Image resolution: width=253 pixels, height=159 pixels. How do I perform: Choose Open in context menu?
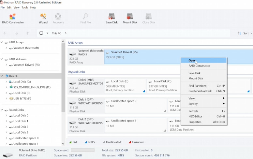(x=204, y=60)
